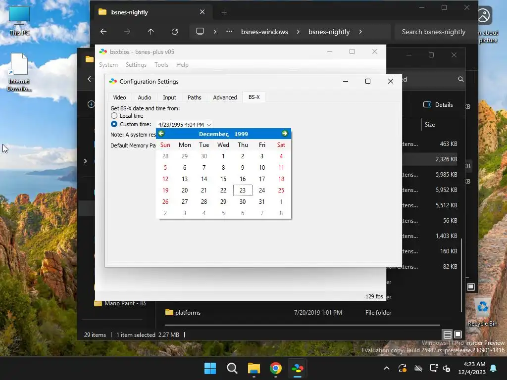Screen dimensions: 507x380
Task: Pick December 15 in the calendar
Action: (x=223, y=179)
